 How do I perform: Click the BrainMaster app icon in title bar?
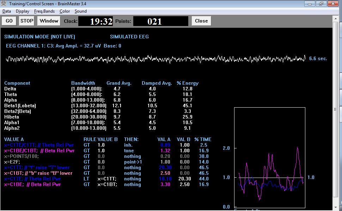[x=4, y=4]
